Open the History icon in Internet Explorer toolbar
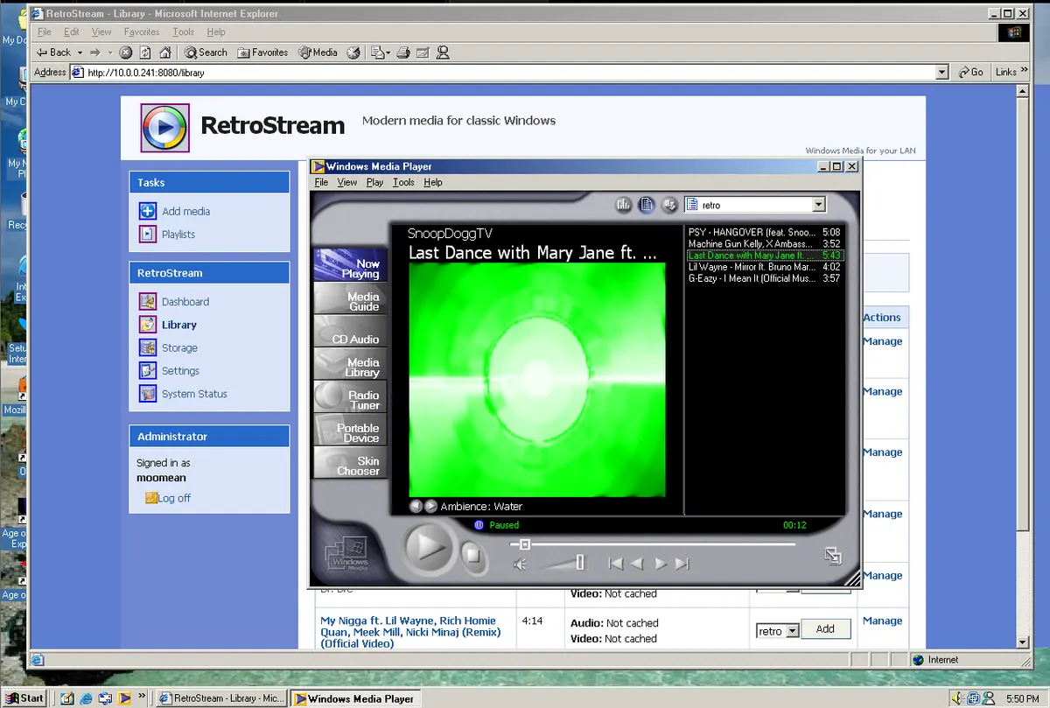Screen dimensions: 1050x708 click(353, 53)
